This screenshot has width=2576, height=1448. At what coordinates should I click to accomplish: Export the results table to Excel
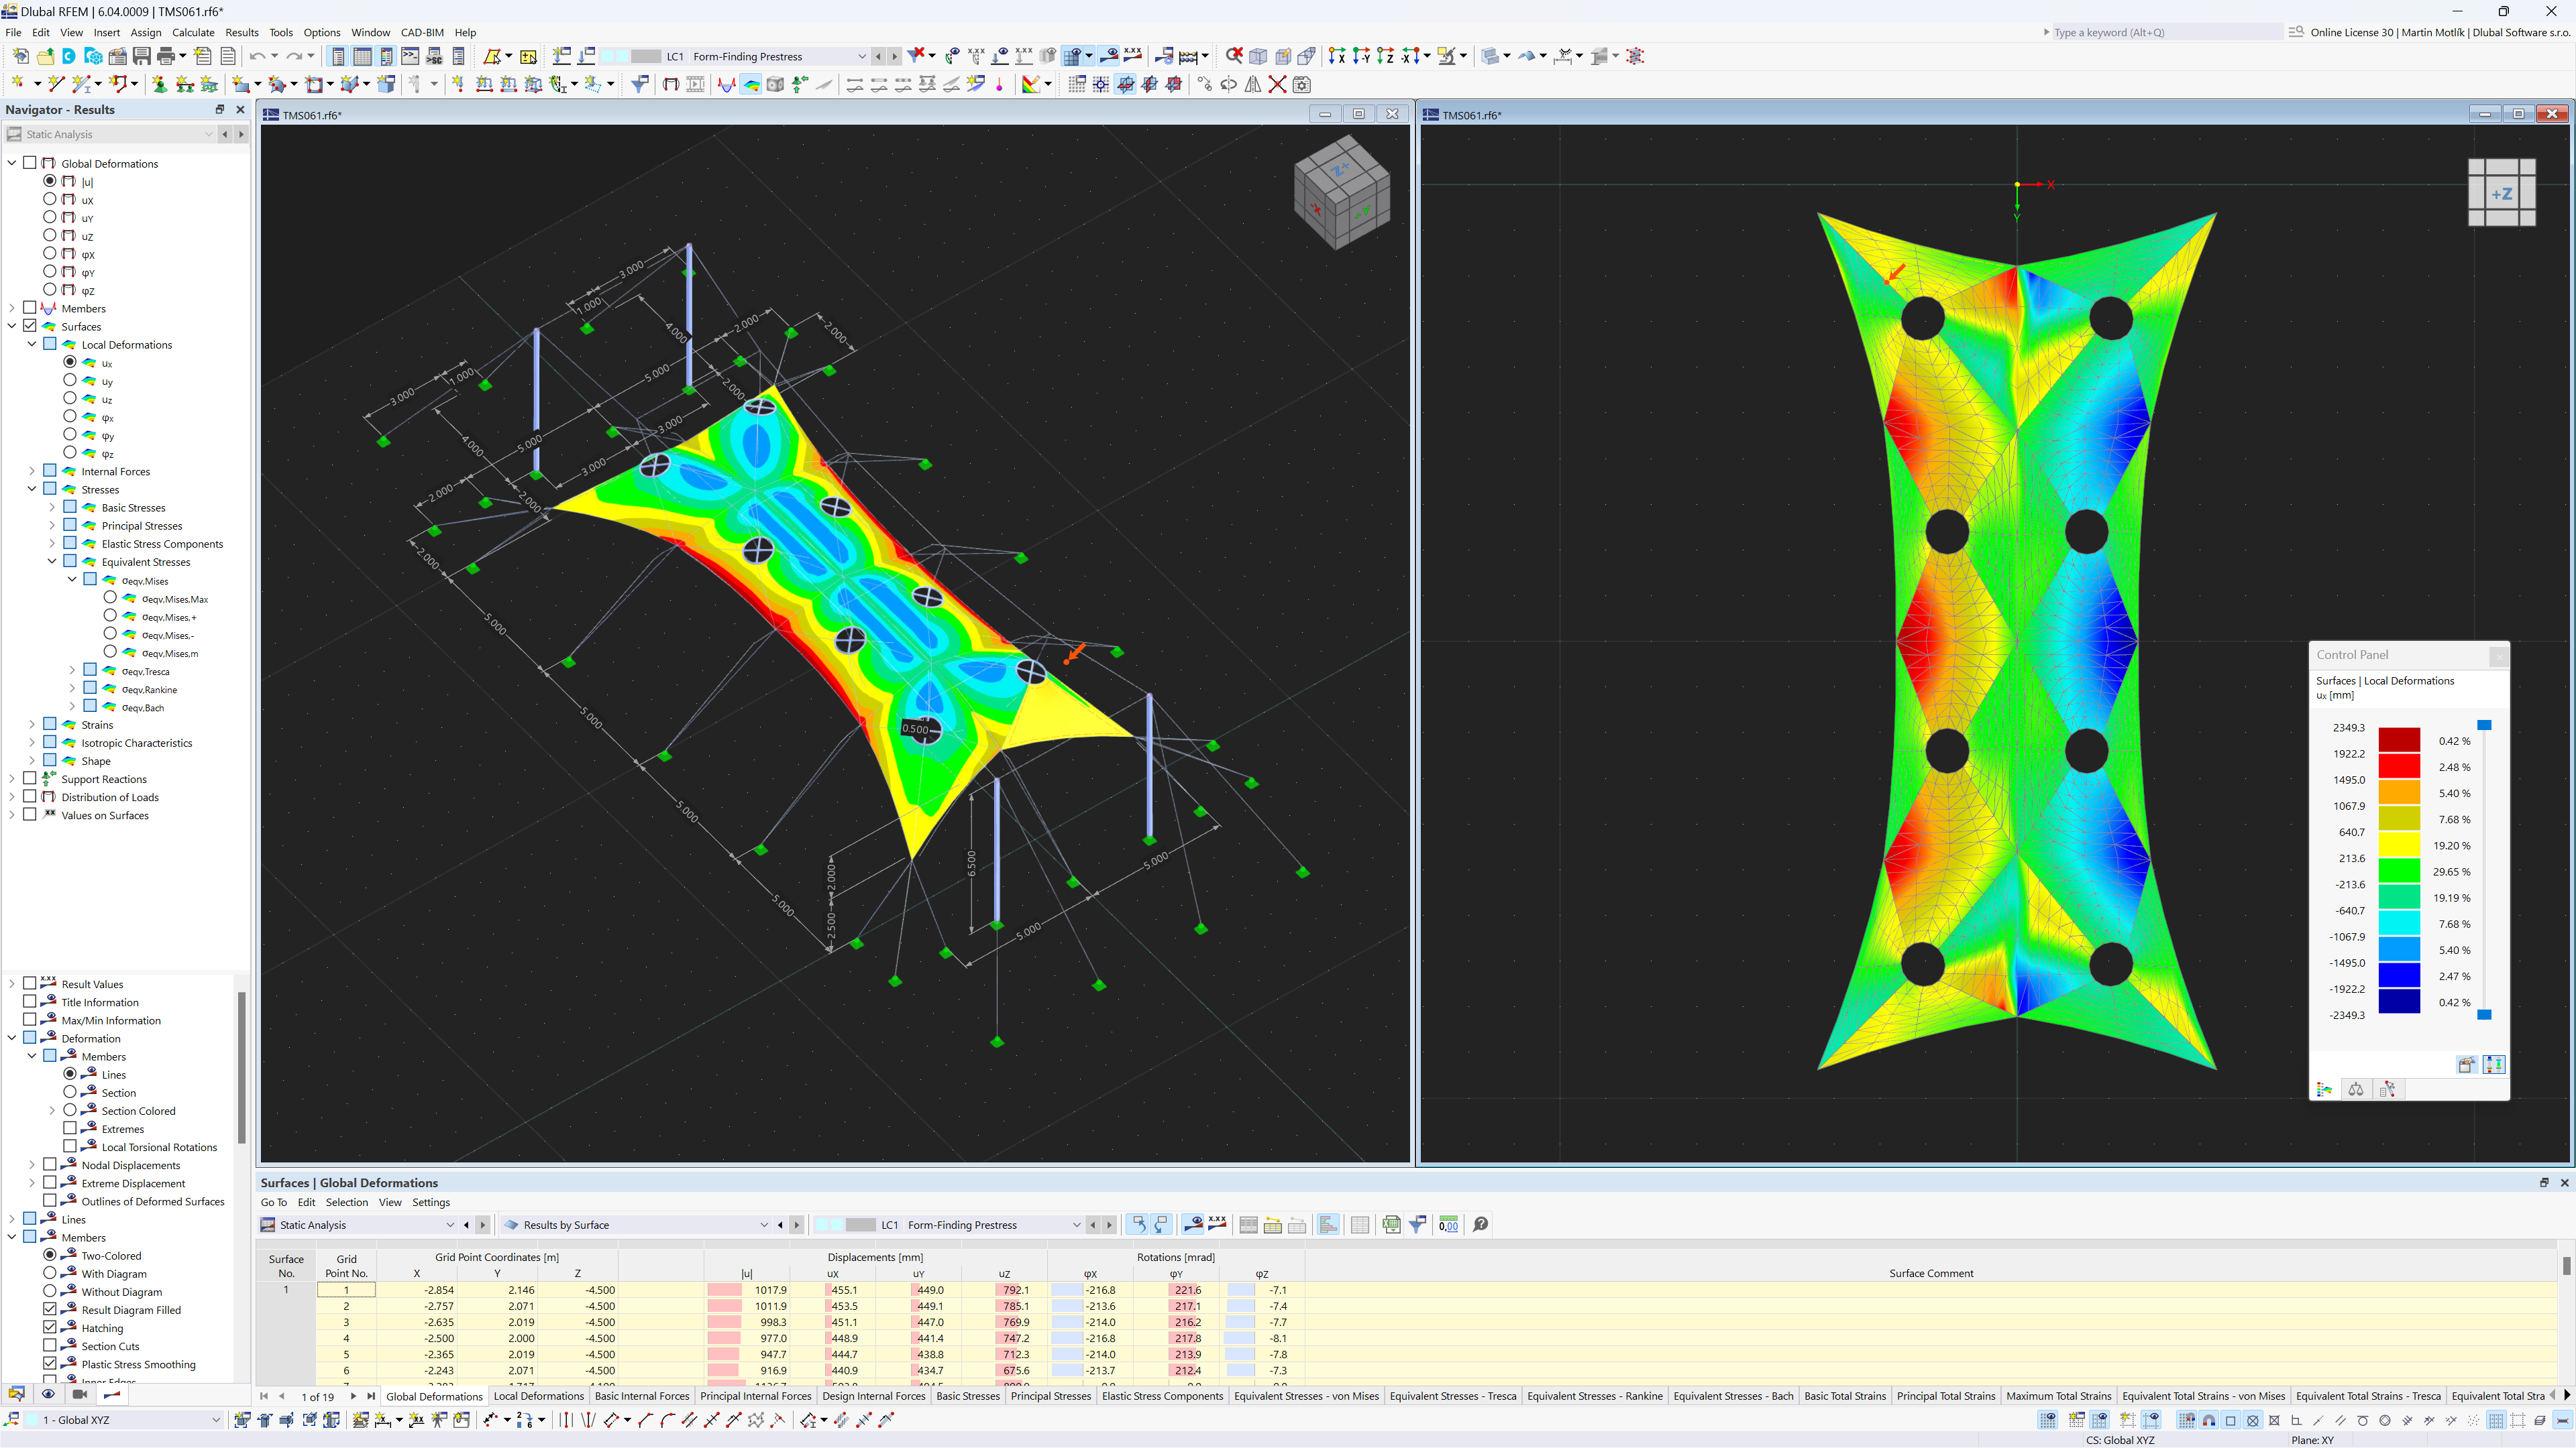coord(1391,1224)
